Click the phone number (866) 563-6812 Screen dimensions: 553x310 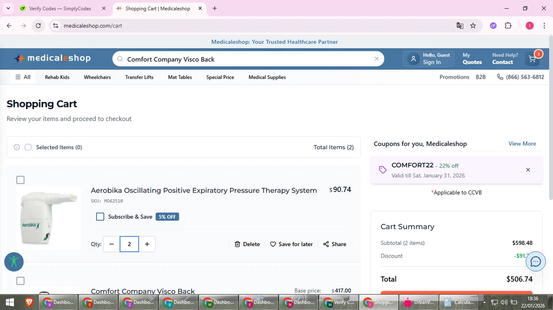521,77
